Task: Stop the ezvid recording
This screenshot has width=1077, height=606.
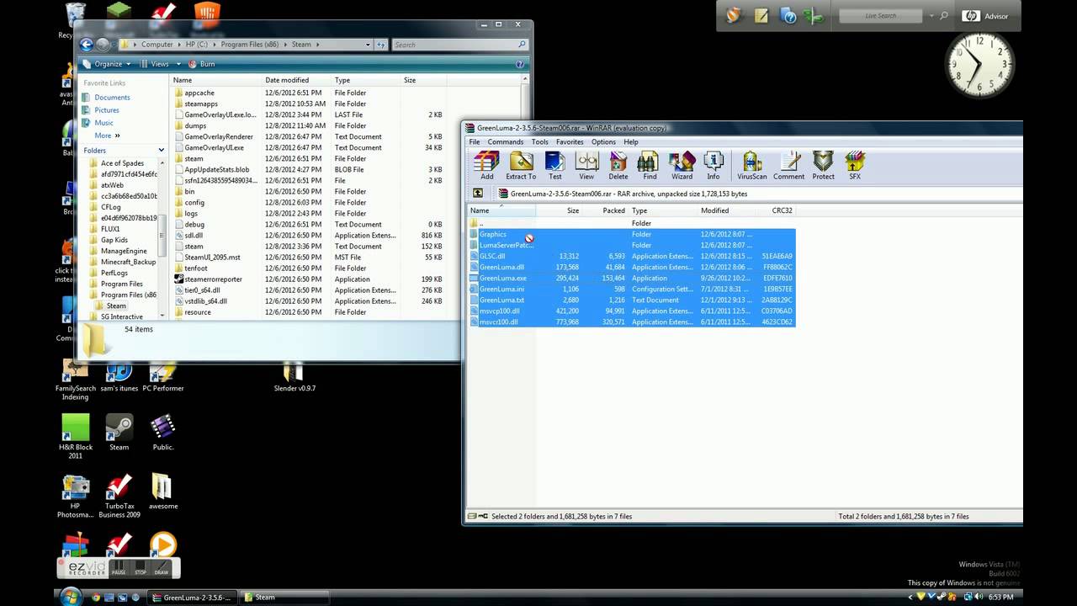Action: coord(140,568)
